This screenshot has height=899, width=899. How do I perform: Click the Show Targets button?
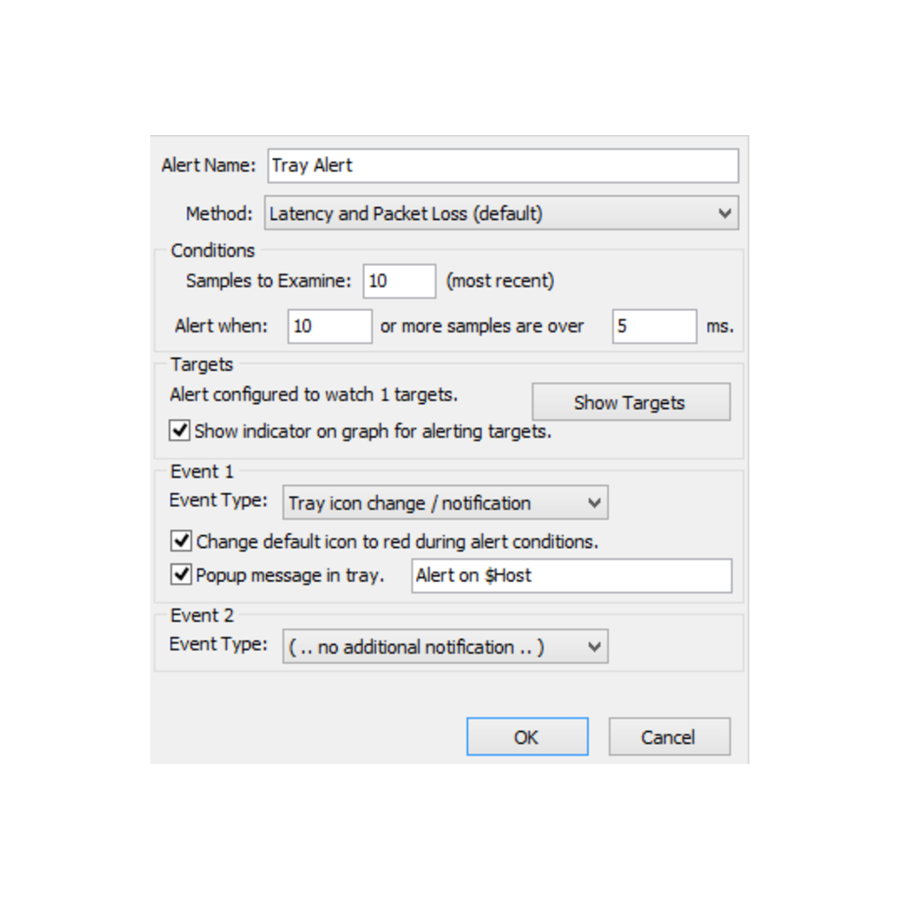coord(630,402)
